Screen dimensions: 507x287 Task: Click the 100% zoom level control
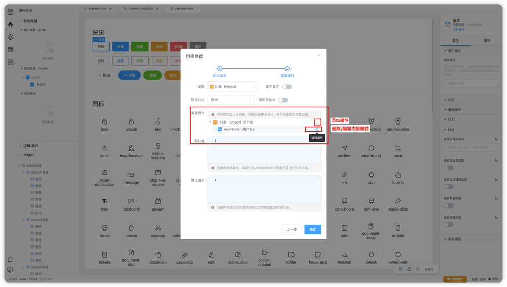(x=429, y=269)
